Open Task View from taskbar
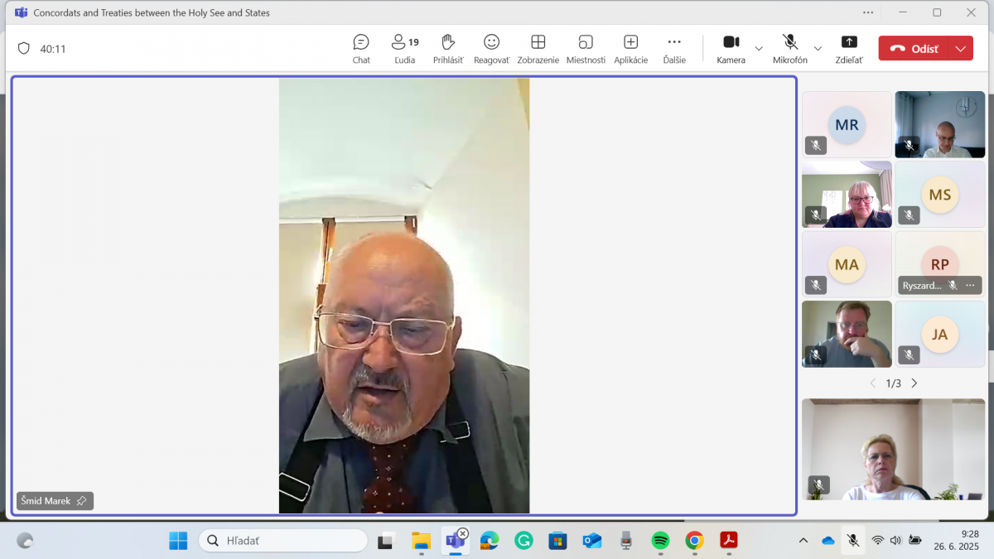Screen dimensions: 994x559 [385, 541]
